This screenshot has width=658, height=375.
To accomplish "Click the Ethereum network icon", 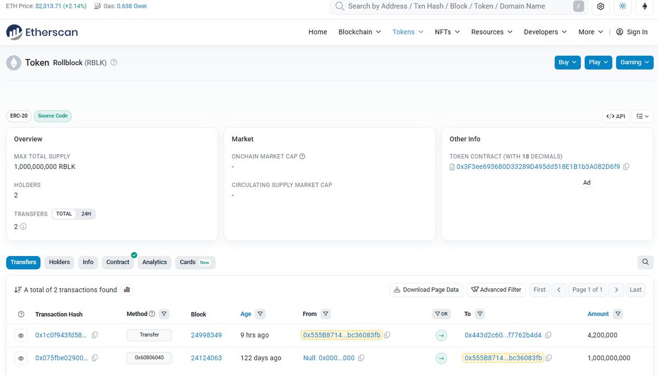I will [x=644, y=7].
